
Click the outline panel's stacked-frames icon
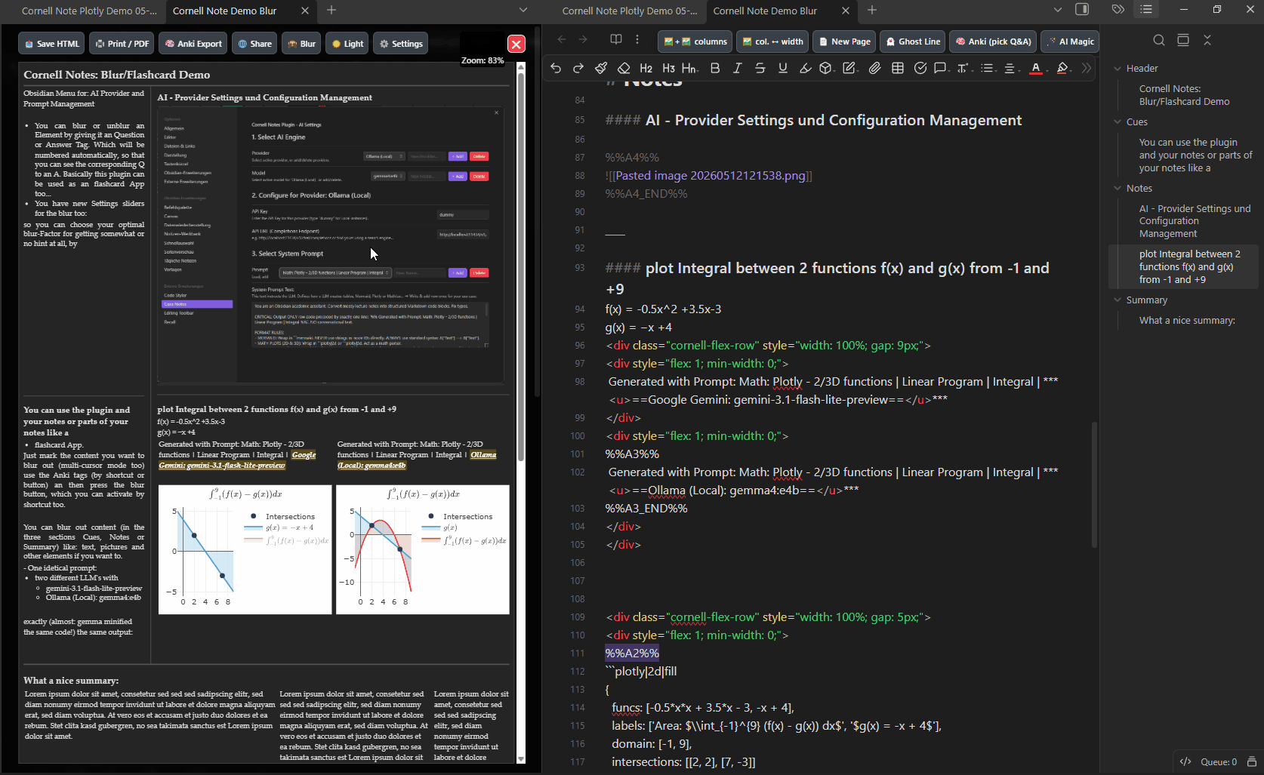[x=1183, y=40]
